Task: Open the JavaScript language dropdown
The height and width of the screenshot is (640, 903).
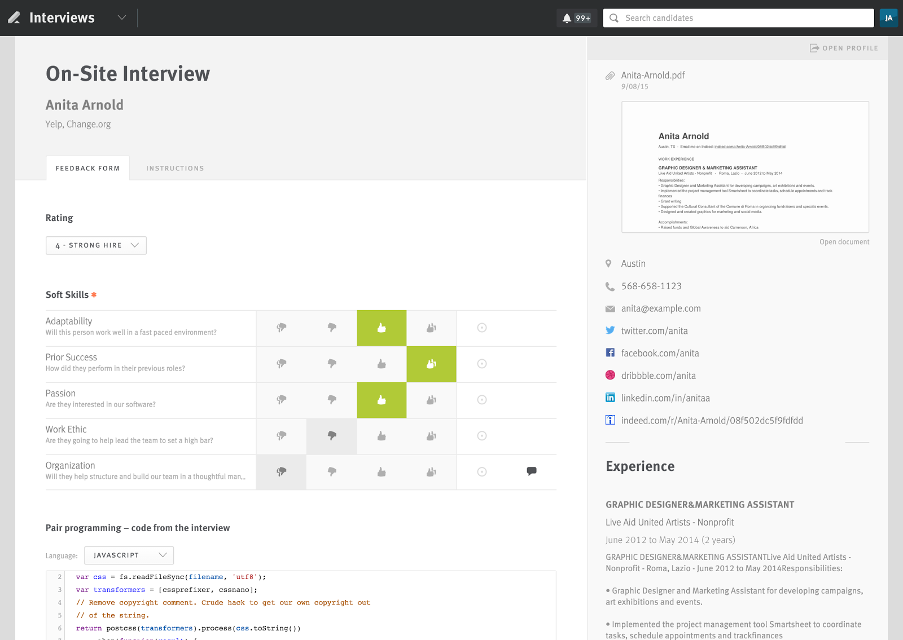Action: point(129,555)
